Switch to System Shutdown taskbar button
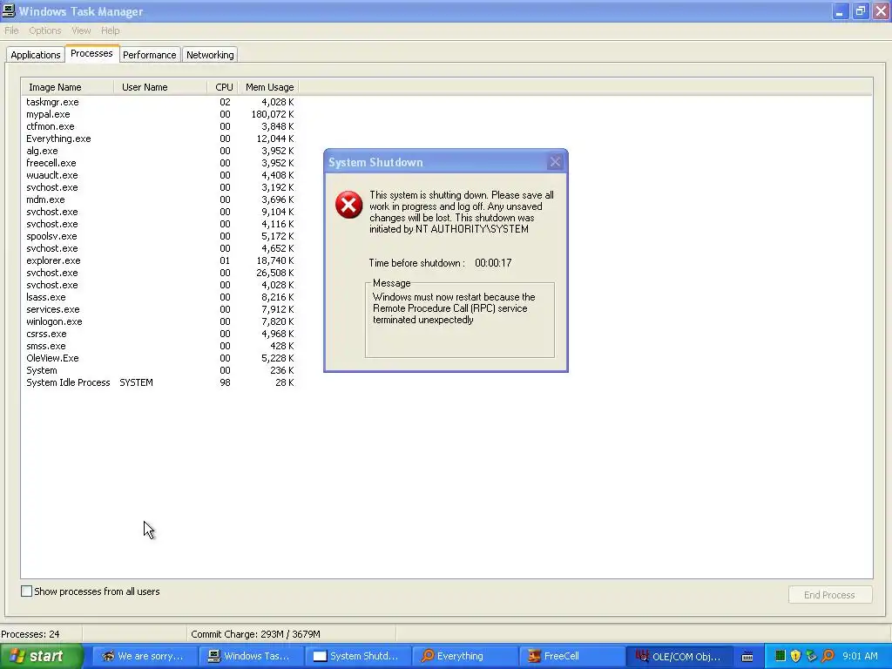Image resolution: width=892 pixels, height=669 pixels. click(x=357, y=657)
